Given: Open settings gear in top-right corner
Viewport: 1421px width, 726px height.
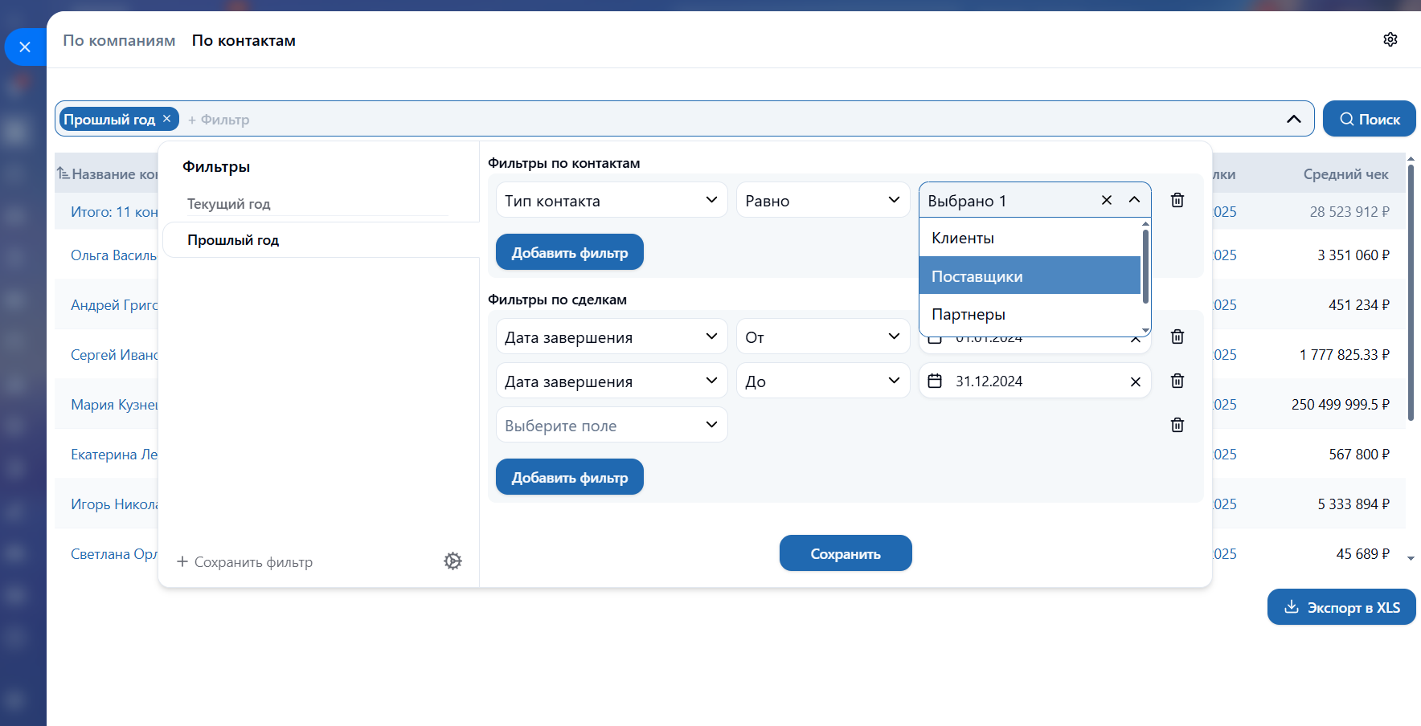Looking at the screenshot, I should tap(1390, 39).
